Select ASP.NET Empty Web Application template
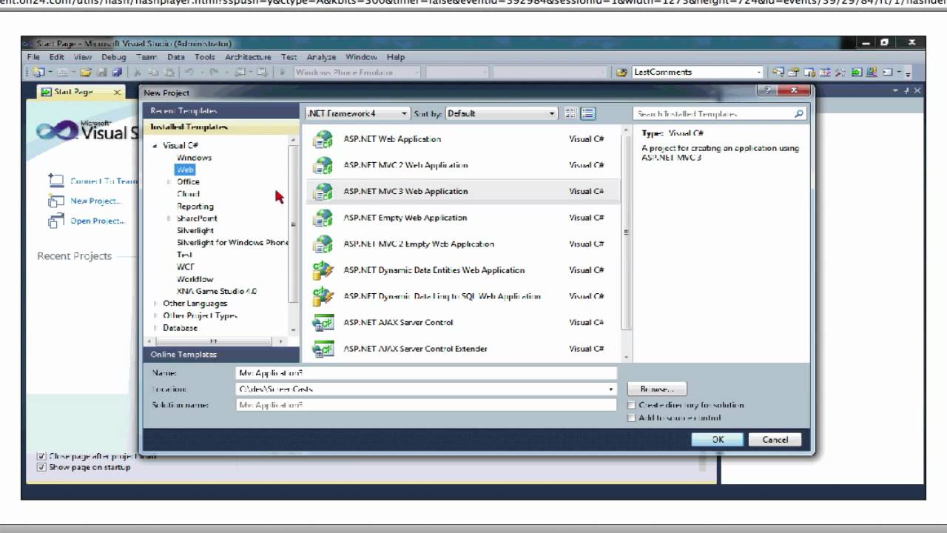This screenshot has width=947, height=533. click(463, 218)
